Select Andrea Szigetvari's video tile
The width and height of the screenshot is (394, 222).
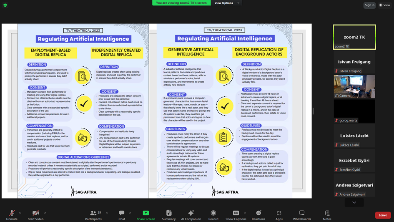(354, 185)
